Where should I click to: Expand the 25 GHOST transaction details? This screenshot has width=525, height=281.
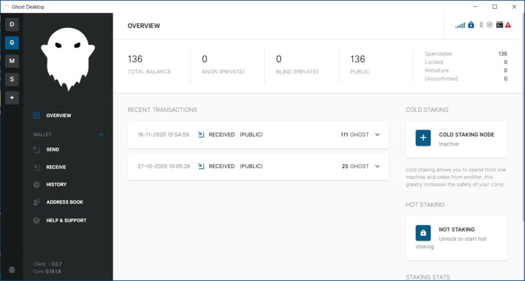coord(378,166)
